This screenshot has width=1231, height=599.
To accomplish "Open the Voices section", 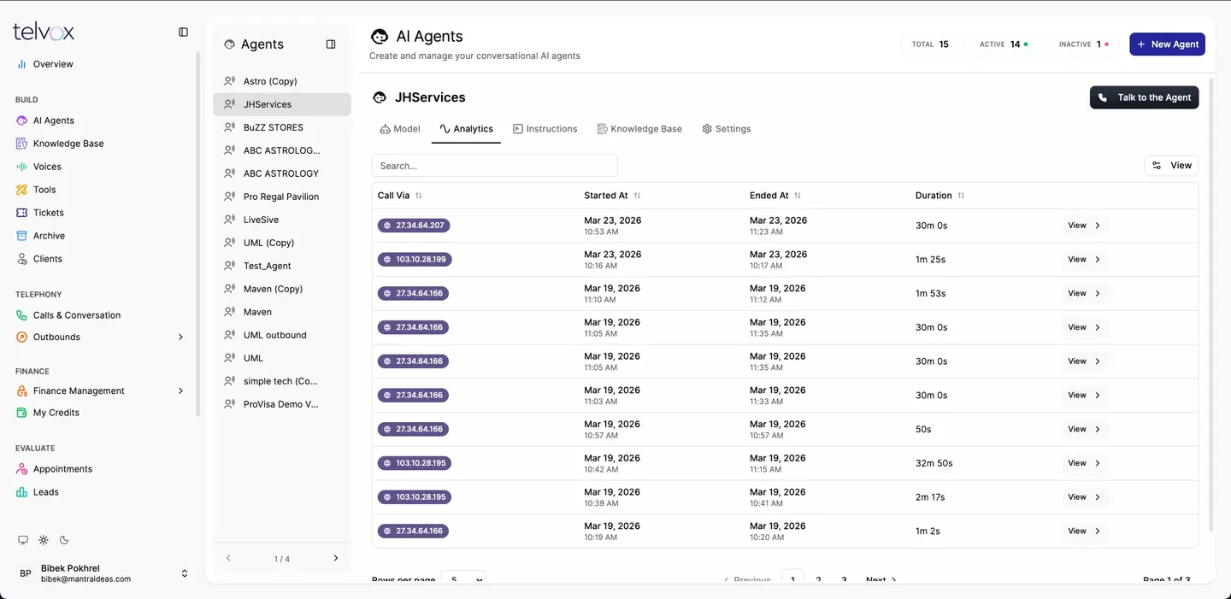I will [x=47, y=167].
